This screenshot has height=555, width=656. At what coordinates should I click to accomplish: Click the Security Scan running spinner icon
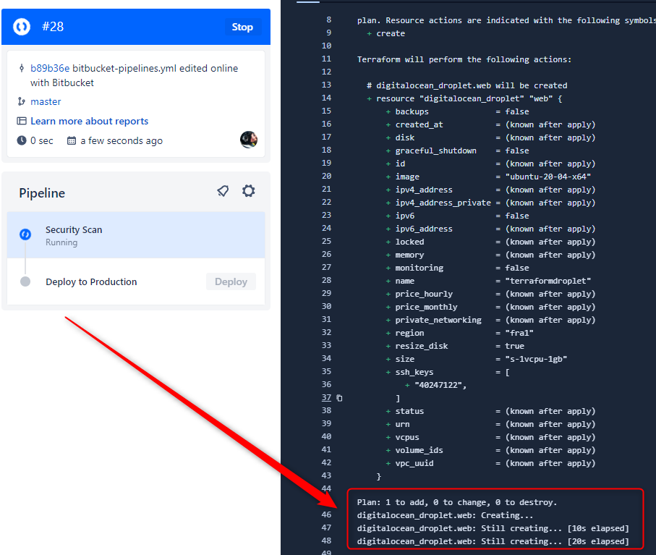point(25,234)
